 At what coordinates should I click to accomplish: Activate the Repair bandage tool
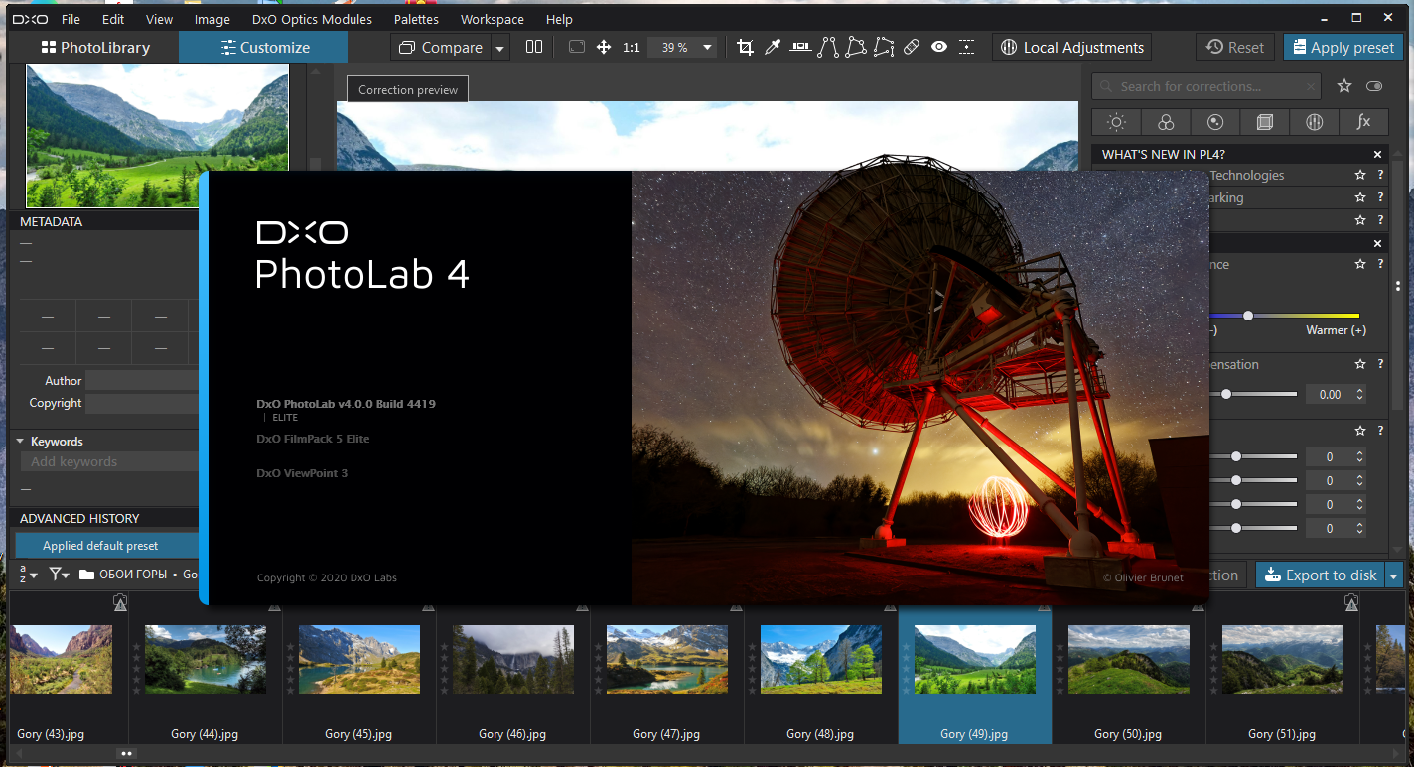912,47
